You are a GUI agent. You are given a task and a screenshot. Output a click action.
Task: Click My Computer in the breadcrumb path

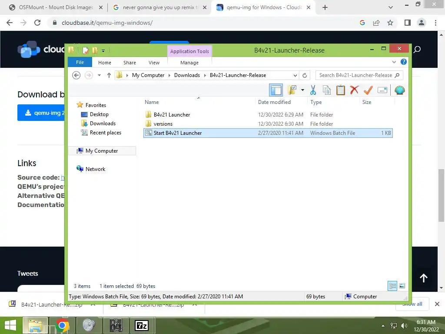tap(148, 75)
